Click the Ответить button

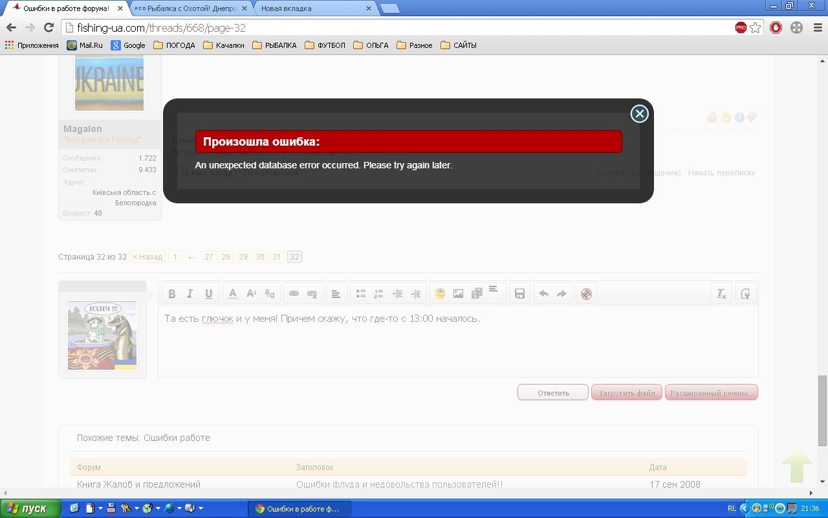(x=553, y=392)
